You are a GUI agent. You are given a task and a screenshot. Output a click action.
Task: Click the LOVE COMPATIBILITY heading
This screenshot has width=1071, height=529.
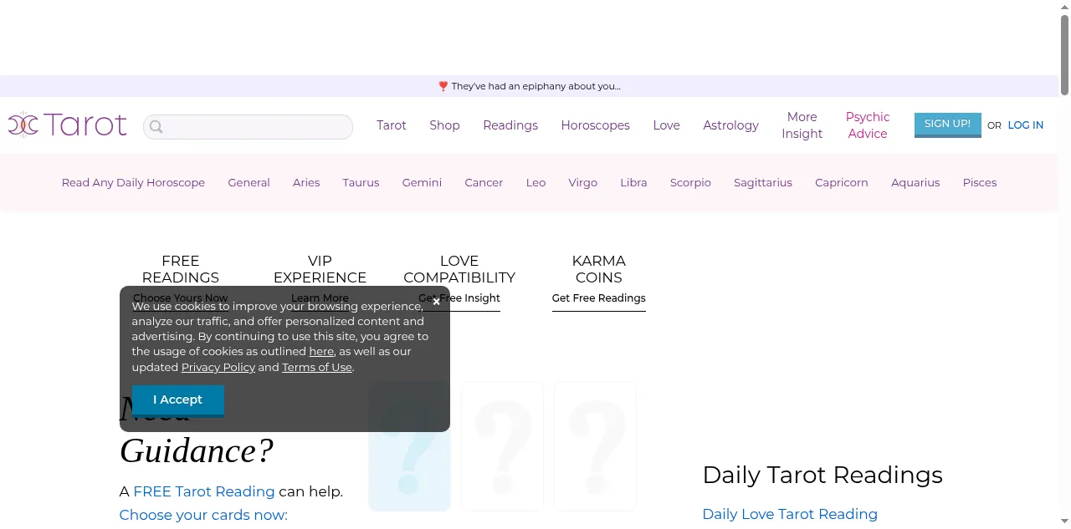pyautogui.click(x=459, y=269)
